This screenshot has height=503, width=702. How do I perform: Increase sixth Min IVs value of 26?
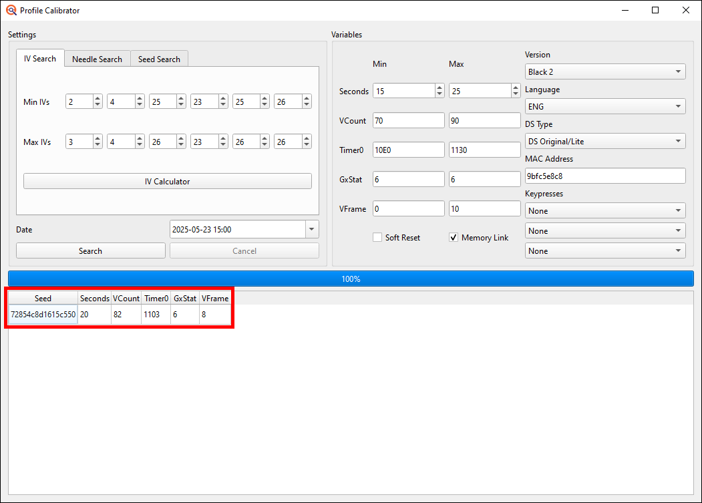pos(306,98)
